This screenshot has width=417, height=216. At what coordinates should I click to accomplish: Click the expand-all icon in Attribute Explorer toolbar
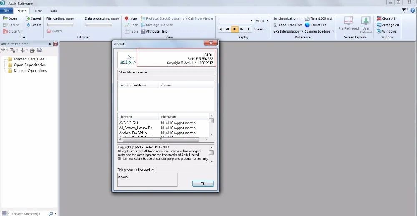33,50
